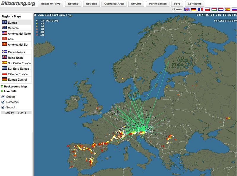Choose the Hungarian flag language option
This screenshot has width=237, height=176.
point(214,9)
